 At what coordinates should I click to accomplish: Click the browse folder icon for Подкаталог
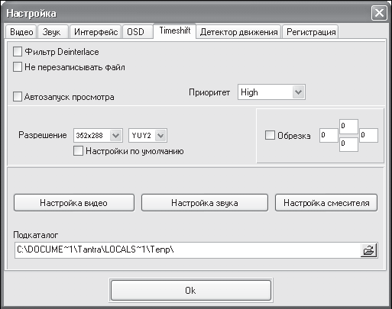368,250
